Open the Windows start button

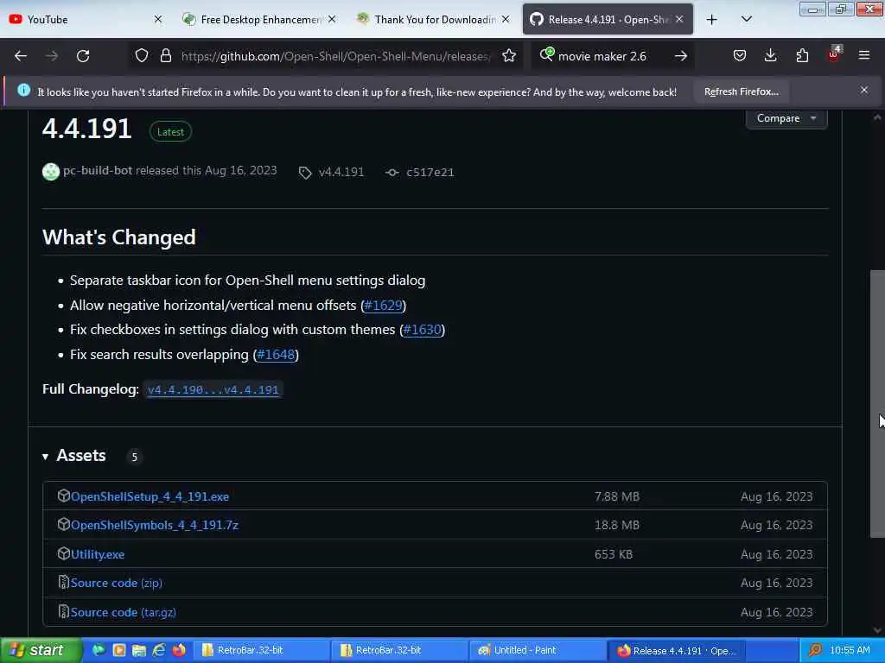pos(40,650)
